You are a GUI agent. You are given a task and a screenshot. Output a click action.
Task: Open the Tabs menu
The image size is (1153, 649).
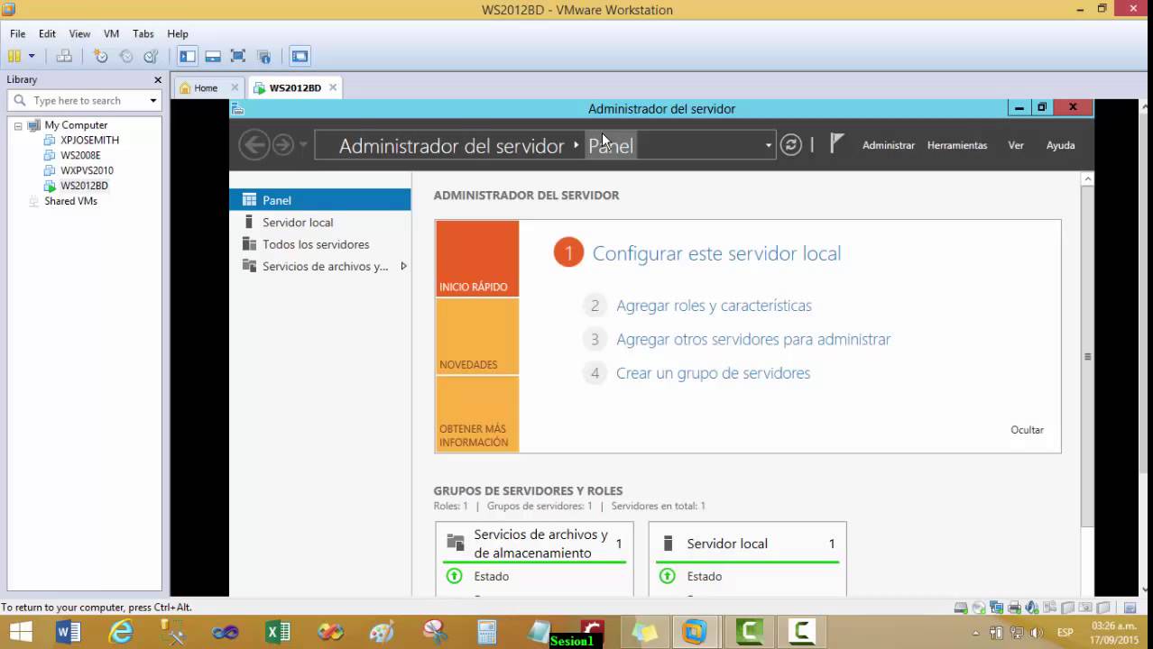143,33
